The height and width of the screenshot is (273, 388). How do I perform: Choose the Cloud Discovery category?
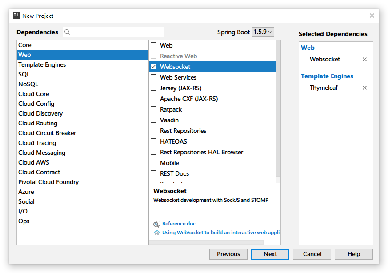point(83,113)
